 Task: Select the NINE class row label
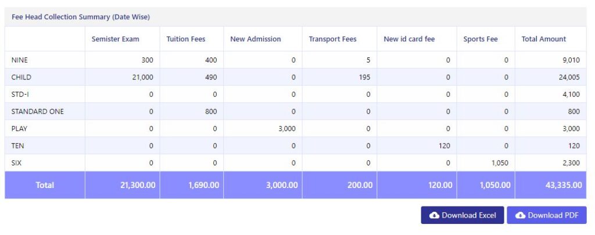(x=20, y=60)
